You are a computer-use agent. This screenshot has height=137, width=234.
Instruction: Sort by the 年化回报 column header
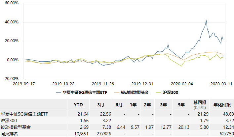point(222,105)
